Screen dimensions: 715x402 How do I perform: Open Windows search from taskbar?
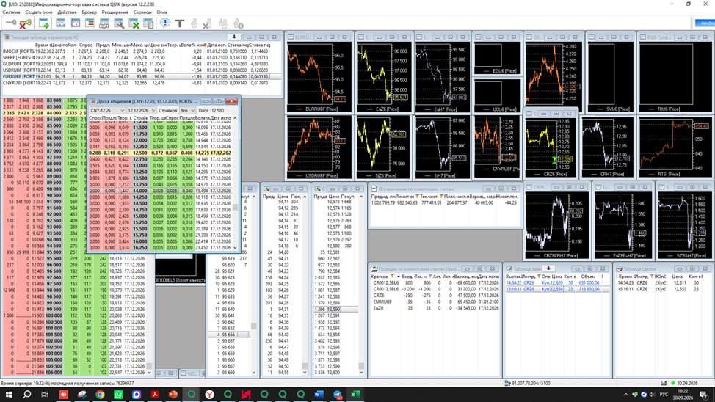(x=27, y=394)
